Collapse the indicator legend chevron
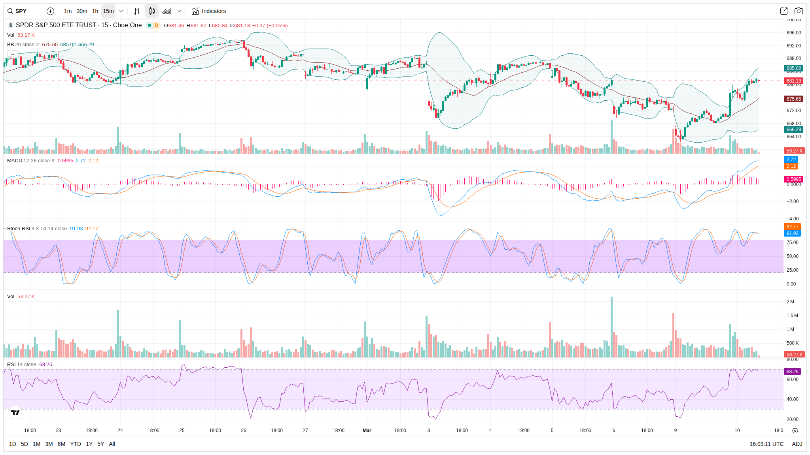The height and width of the screenshot is (455, 810). (x=13, y=54)
